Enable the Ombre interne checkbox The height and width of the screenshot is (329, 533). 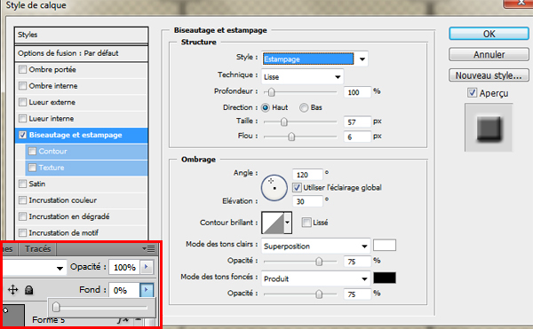23,86
